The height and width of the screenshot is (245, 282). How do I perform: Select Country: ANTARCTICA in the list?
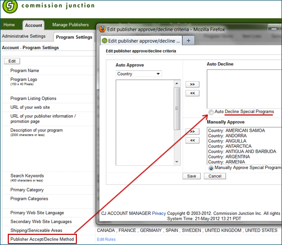(229, 146)
